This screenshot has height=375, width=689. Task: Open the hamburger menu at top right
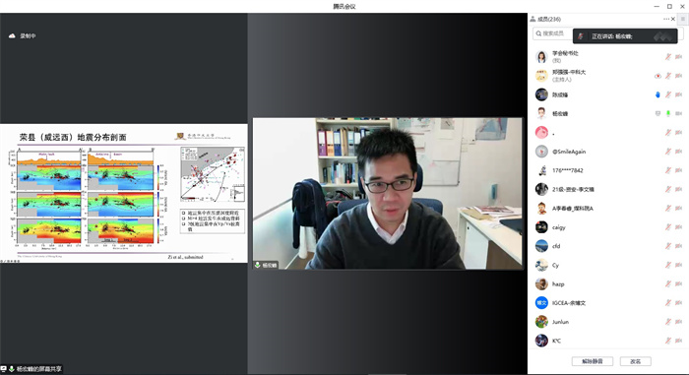(683, 19)
